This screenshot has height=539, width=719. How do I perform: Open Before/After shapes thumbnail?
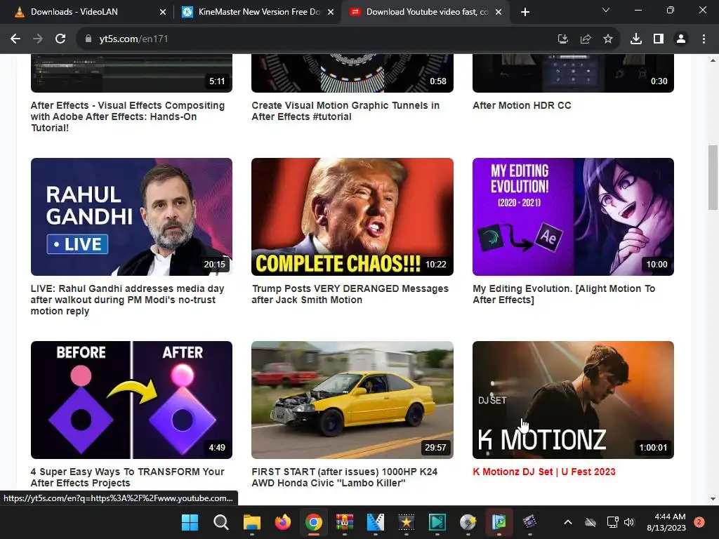(131, 399)
